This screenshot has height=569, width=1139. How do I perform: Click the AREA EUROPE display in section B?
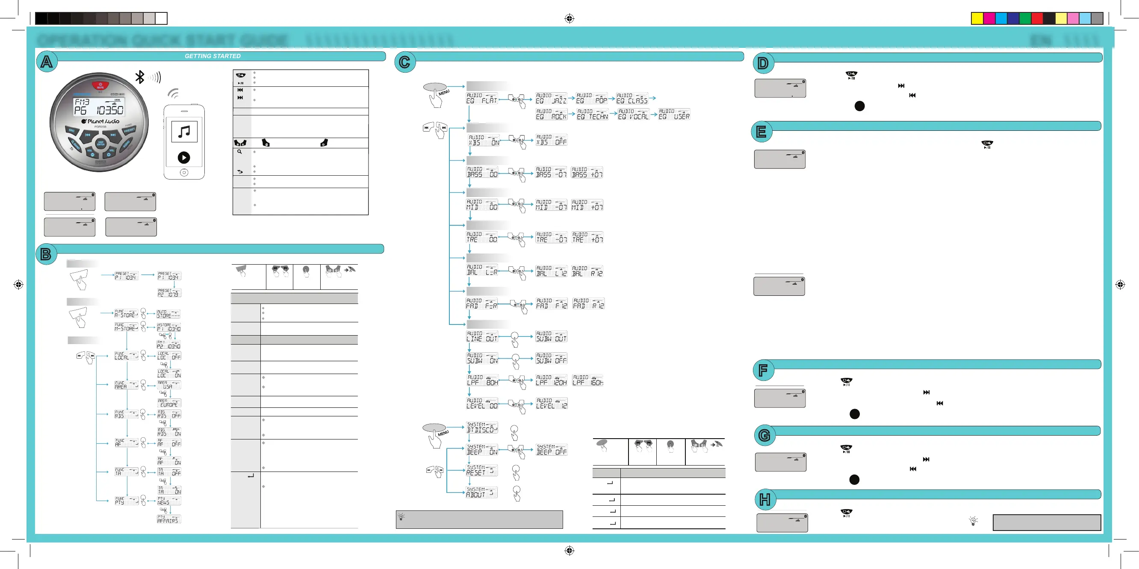pyautogui.click(x=169, y=403)
